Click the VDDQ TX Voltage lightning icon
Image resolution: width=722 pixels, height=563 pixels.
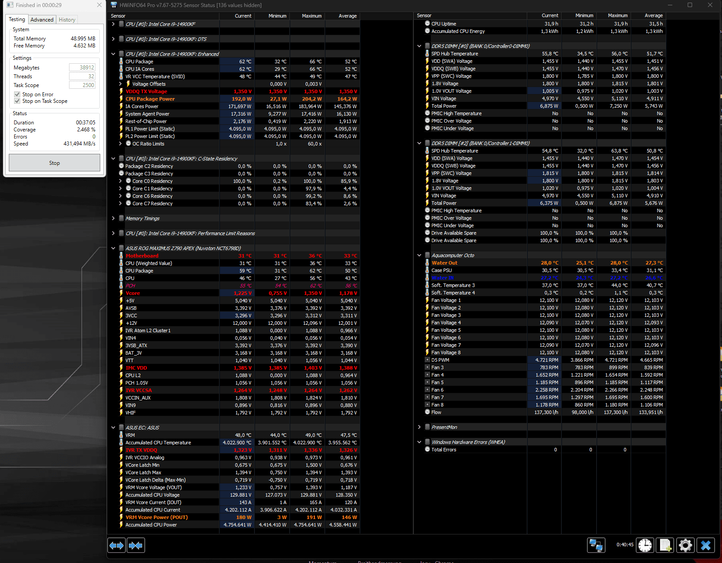[121, 91]
